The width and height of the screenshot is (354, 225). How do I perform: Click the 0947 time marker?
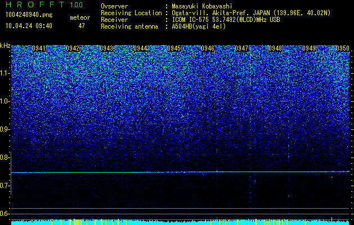coord(241,48)
